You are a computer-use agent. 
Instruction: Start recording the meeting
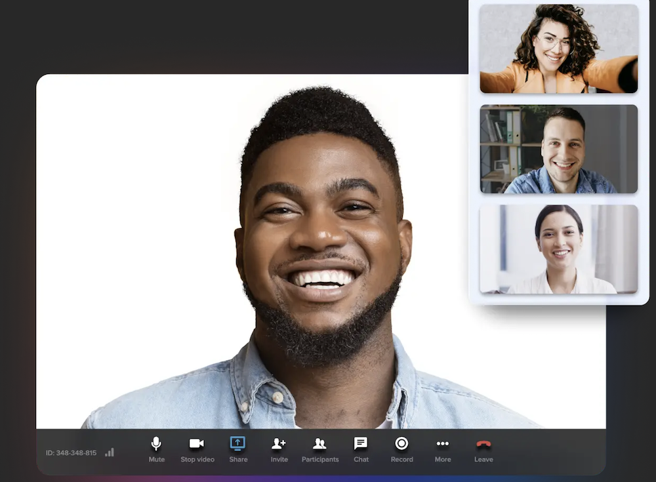(x=401, y=449)
